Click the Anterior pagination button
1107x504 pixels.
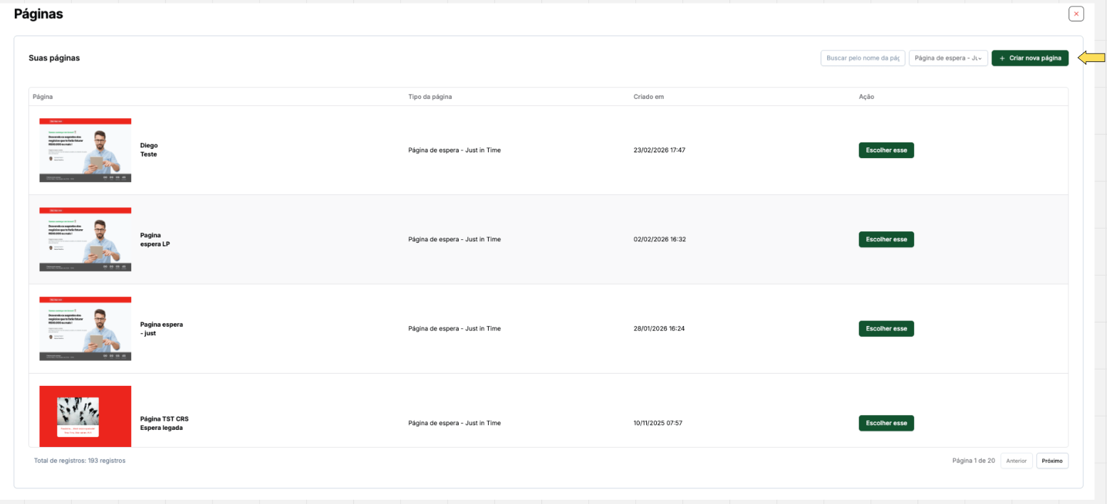pos(1017,461)
